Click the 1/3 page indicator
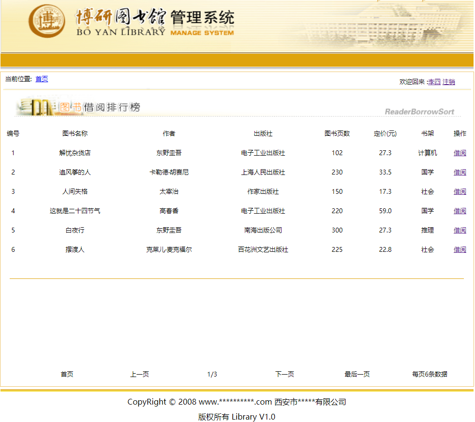The height and width of the screenshot is (422, 475). click(212, 375)
